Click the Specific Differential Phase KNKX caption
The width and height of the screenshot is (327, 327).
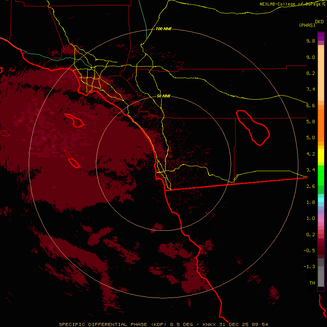click(163, 324)
